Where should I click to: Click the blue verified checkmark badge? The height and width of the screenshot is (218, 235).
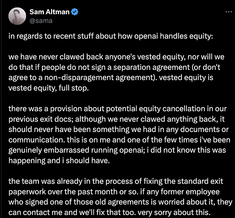click(x=75, y=12)
